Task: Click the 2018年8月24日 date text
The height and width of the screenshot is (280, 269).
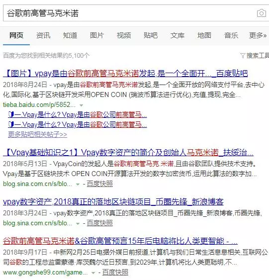Action: pos(25,85)
